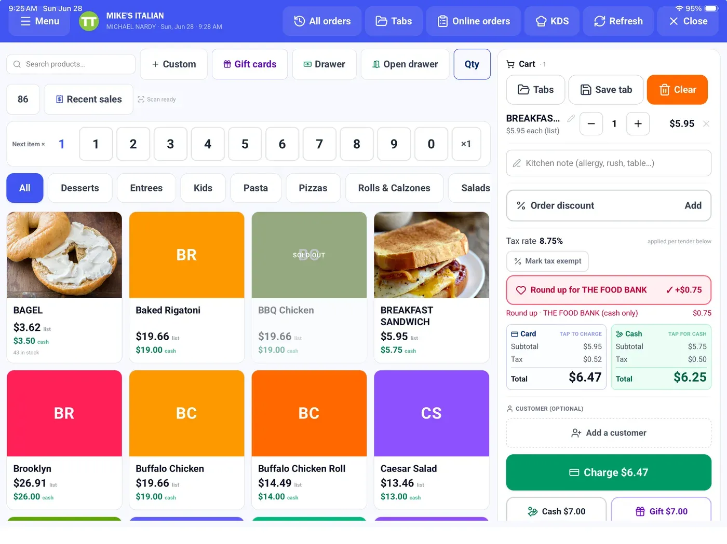The width and height of the screenshot is (727, 544).
Task: Select Cash tender panel
Action: click(x=661, y=357)
